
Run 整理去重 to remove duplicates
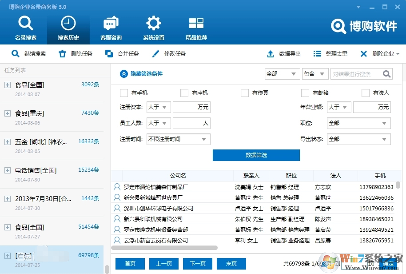coord(331,53)
